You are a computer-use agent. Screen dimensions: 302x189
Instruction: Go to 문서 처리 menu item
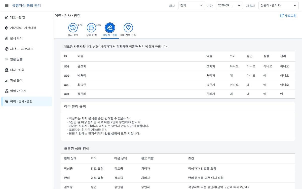click(27, 38)
